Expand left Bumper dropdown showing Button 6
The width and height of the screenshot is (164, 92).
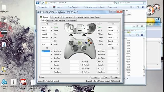click(x=51, y=31)
